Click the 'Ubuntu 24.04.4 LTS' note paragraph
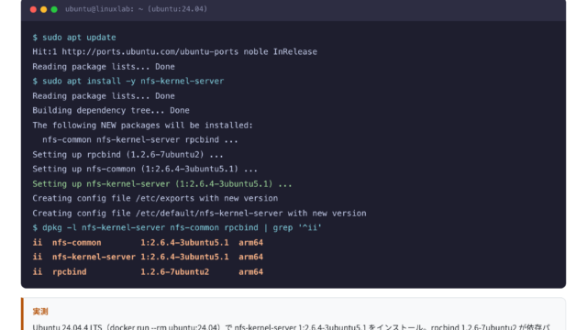This screenshot has width=587, height=330. pyautogui.click(x=292, y=326)
